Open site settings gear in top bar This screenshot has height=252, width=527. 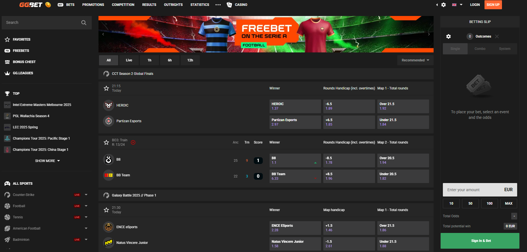tap(443, 5)
